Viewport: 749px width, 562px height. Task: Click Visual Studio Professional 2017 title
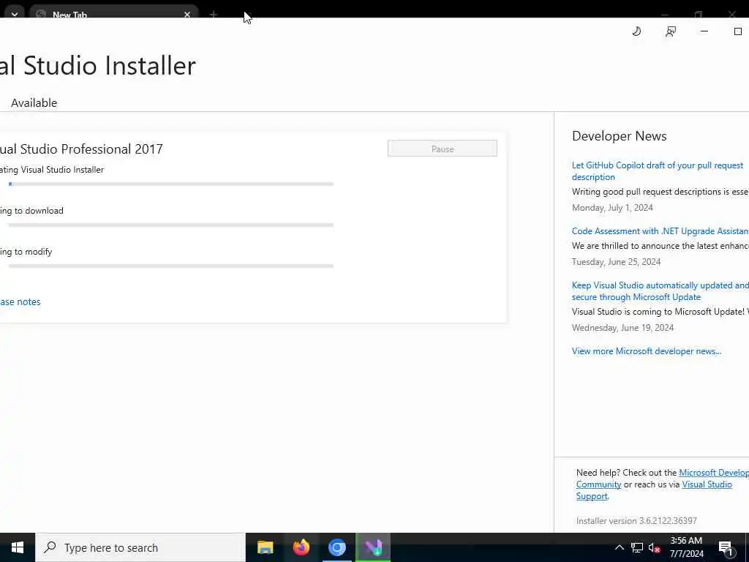[81, 149]
